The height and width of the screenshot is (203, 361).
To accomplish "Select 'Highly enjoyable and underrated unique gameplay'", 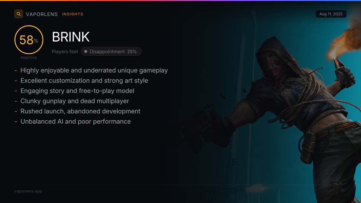I will point(94,70).
